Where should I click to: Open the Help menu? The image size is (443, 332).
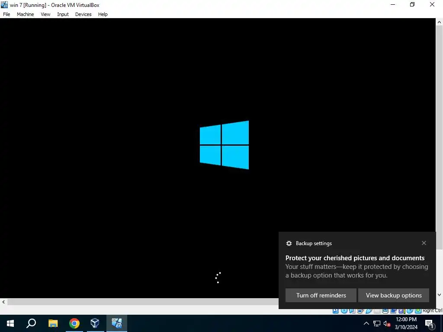(103, 14)
